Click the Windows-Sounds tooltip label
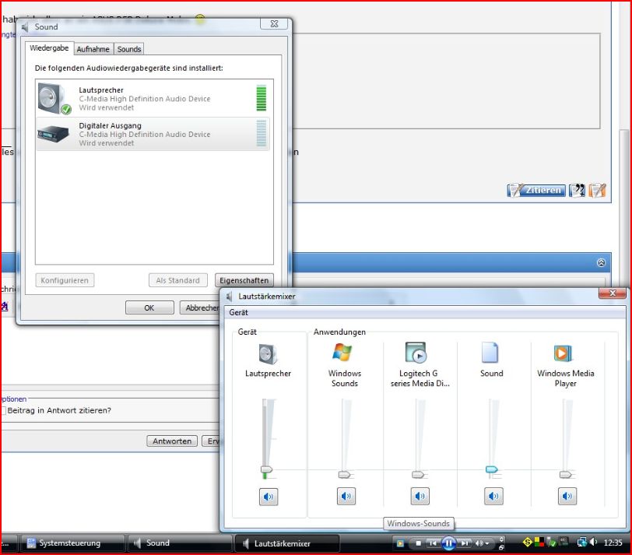Viewport: 632px width, 555px height. 419,524
